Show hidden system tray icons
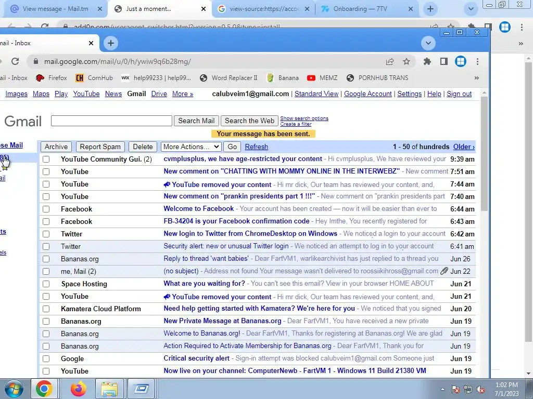Image resolution: width=533 pixels, height=399 pixels. [x=442, y=390]
